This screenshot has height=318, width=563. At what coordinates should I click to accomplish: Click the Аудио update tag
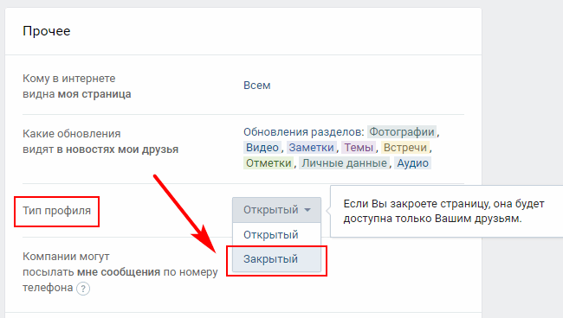(x=412, y=163)
